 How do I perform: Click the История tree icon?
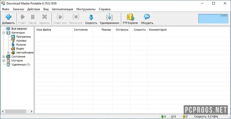tap(8, 60)
